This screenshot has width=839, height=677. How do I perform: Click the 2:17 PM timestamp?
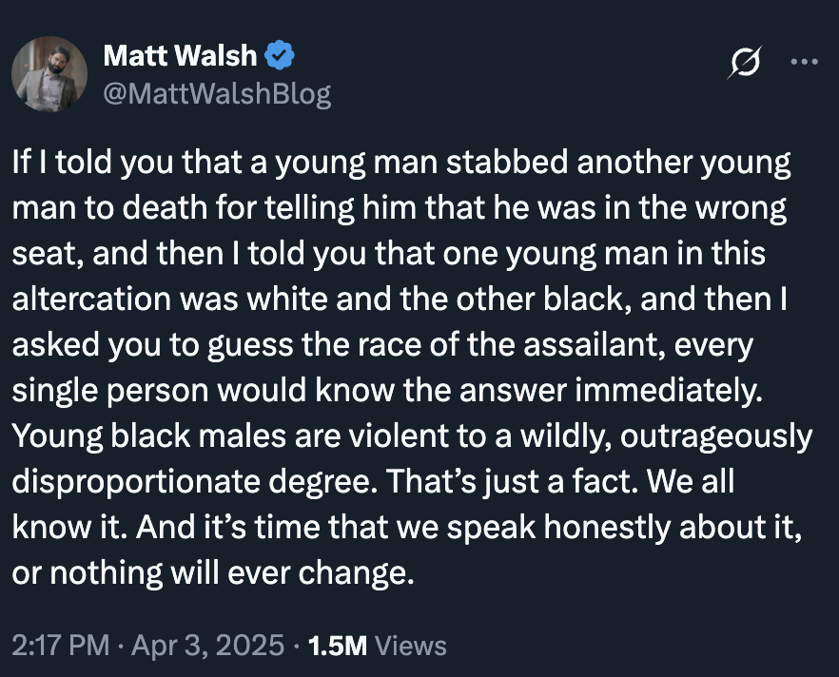pyautogui.click(x=60, y=646)
